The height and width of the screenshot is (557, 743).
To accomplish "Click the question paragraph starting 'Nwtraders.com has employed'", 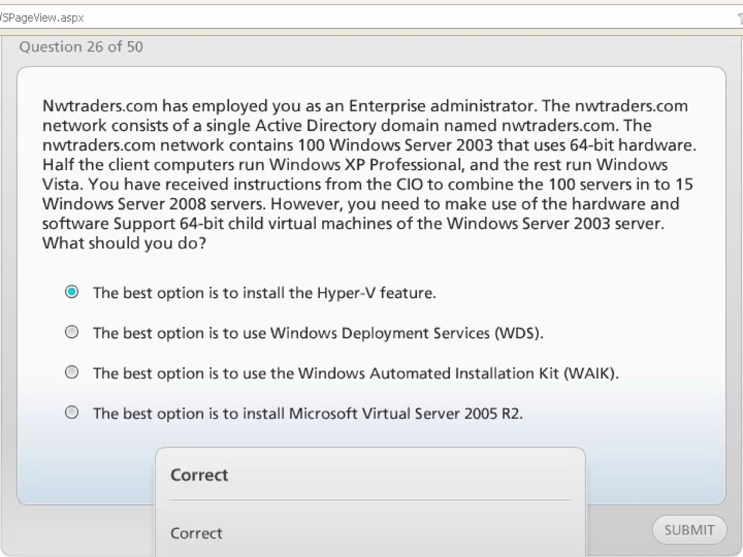I will pyautogui.click(x=369, y=174).
